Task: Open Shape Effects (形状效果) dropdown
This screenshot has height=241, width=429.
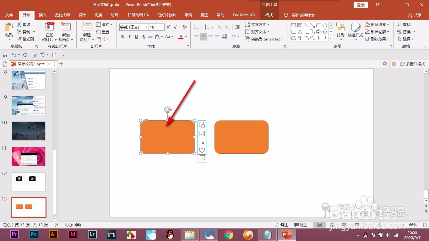Action: (377, 39)
